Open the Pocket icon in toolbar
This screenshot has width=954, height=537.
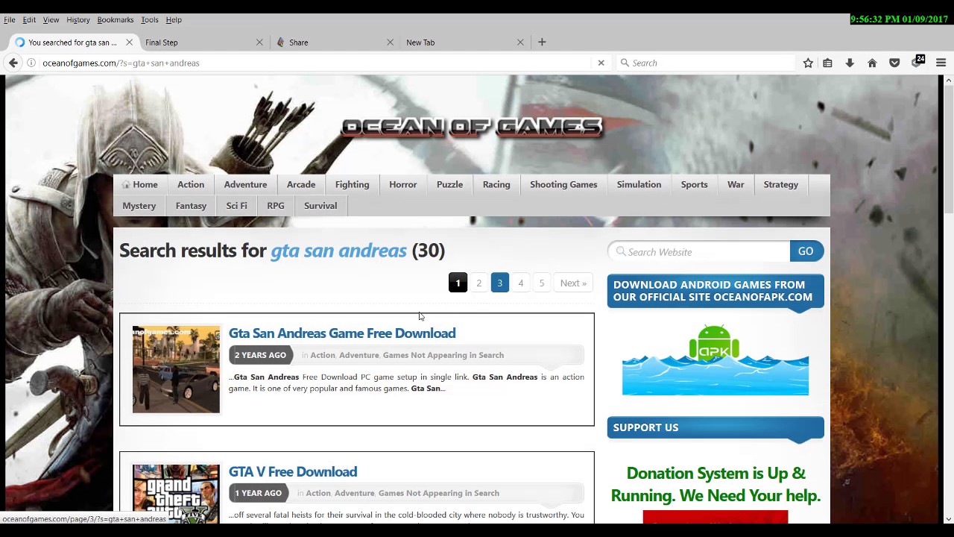(894, 63)
